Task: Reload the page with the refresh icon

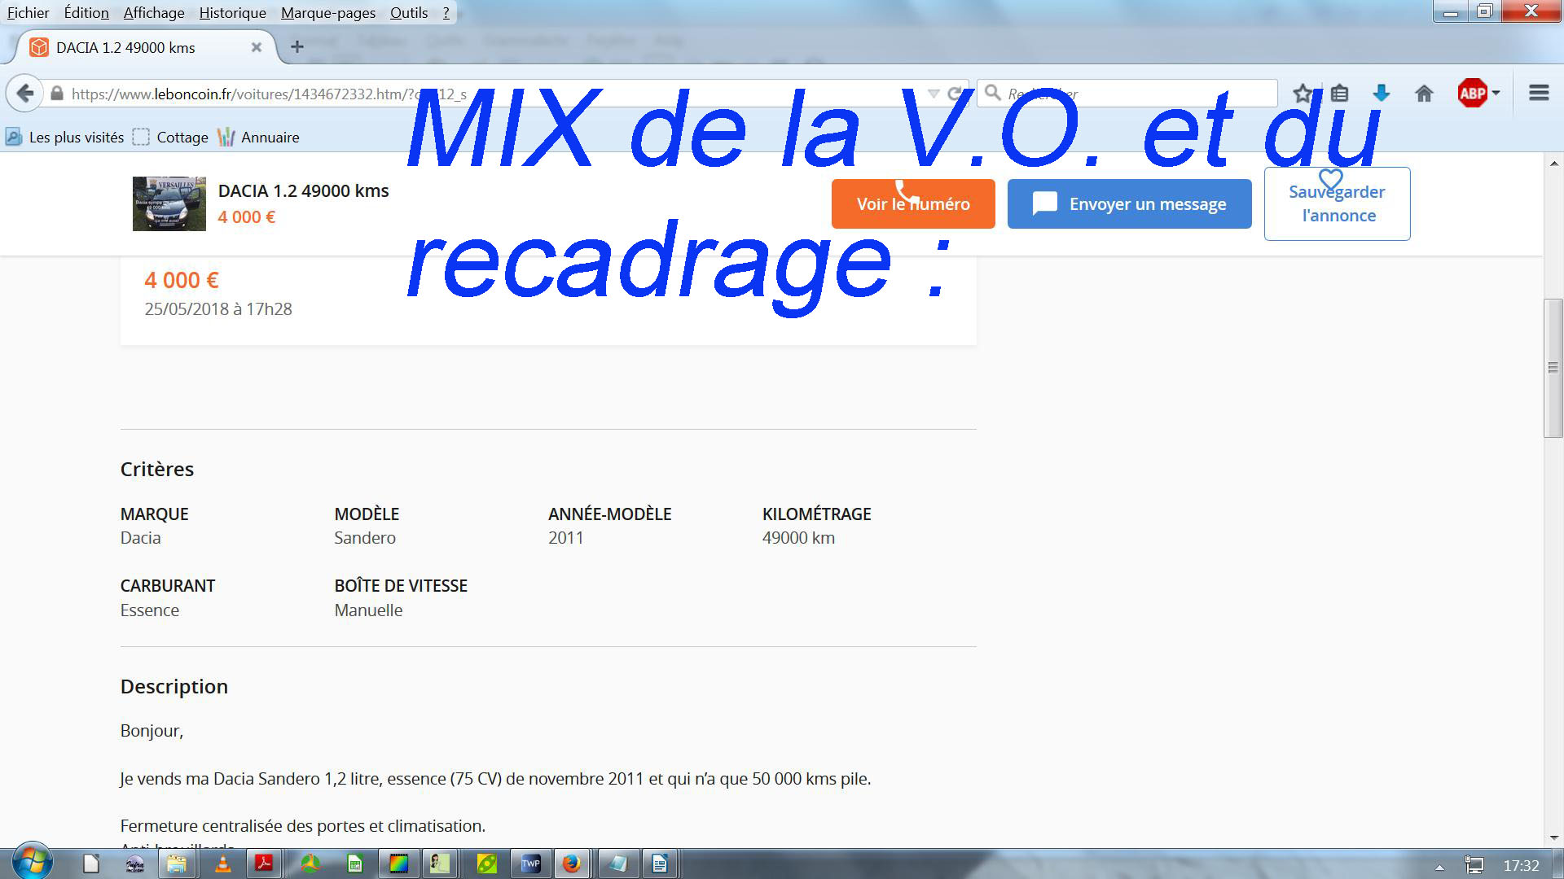Action: point(956,94)
